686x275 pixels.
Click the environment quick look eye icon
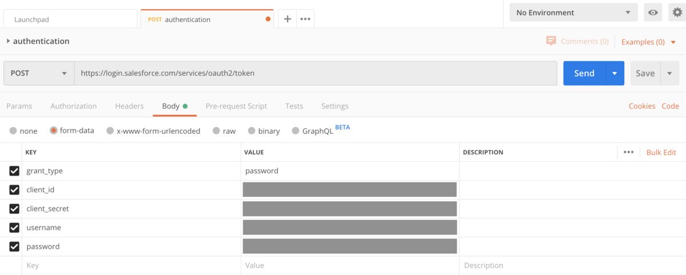point(653,13)
